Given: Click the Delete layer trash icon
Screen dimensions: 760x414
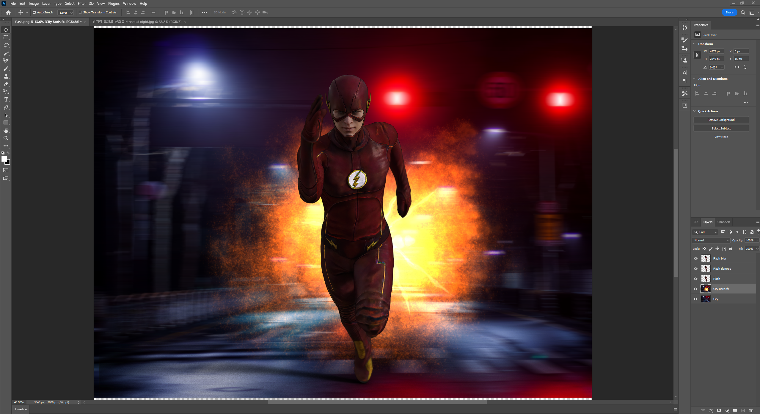Looking at the screenshot, I should pos(751,410).
